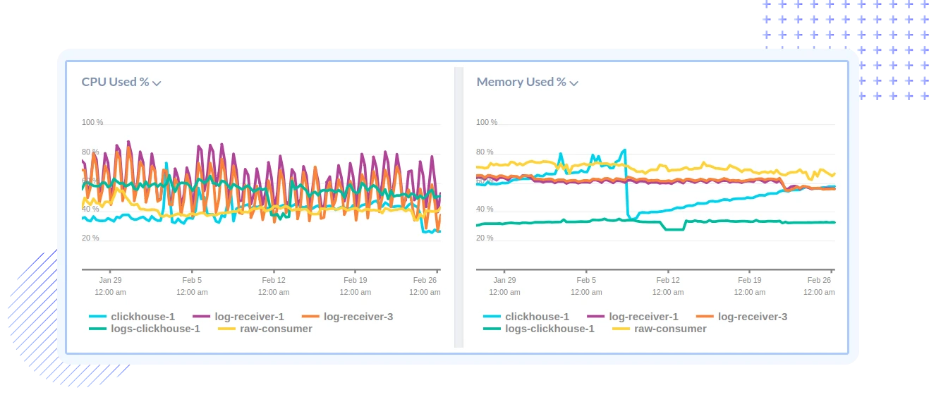The image size is (929, 414).
Task: Toggle log-receiver-3 series in CPU chart legend
Action: [x=347, y=317]
